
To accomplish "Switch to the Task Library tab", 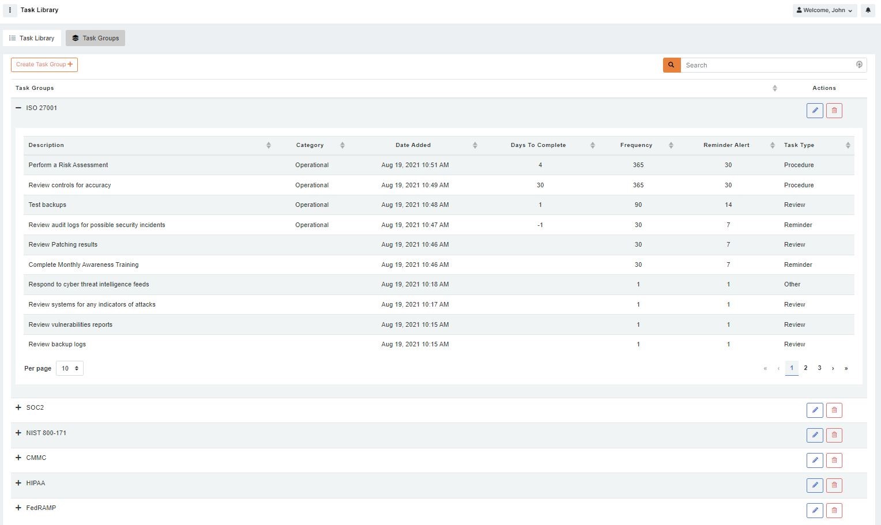I will [32, 37].
